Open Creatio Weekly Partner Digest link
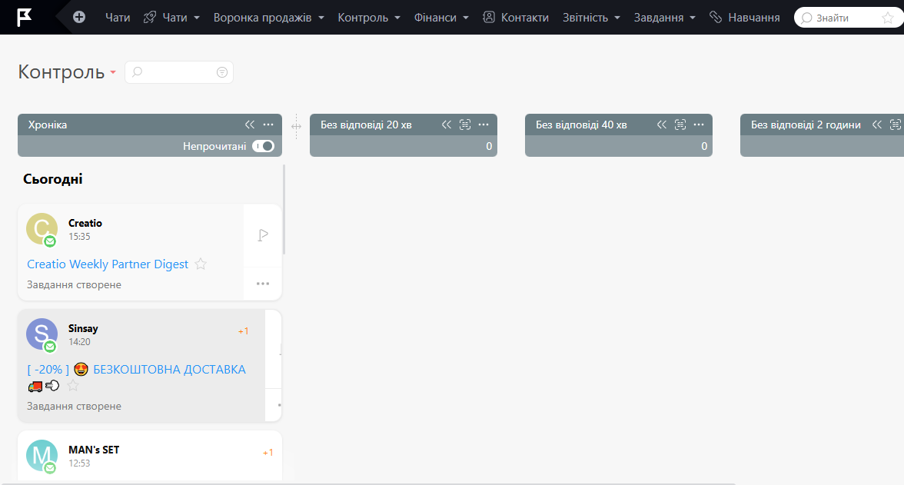 click(108, 264)
